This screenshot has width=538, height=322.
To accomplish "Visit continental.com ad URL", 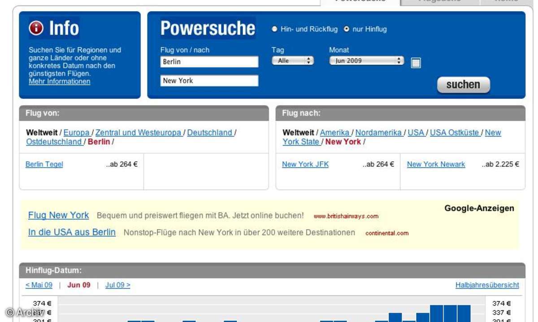I will coord(387,233).
